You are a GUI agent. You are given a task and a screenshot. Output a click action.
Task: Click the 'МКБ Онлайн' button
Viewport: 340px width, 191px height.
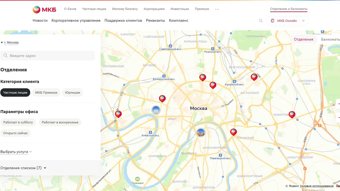[287, 21]
